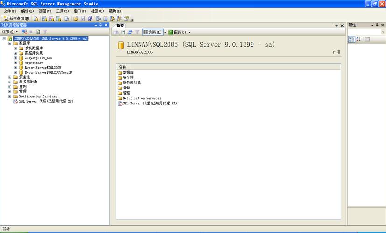Expand Notification Services in tree
386x233 pixels.
pyautogui.click(x=10, y=96)
